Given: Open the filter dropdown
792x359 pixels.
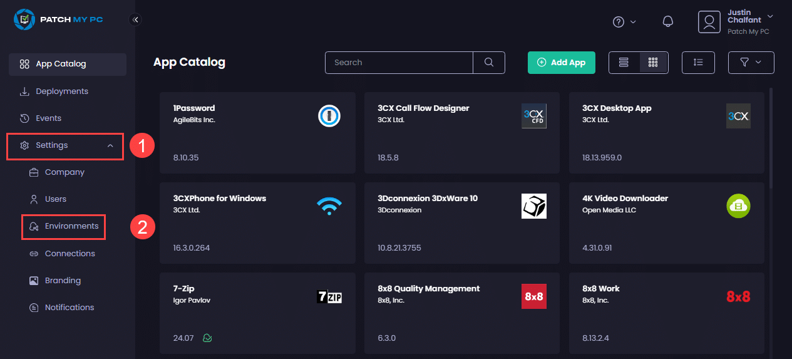Looking at the screenshot, I should click(751, 62).
